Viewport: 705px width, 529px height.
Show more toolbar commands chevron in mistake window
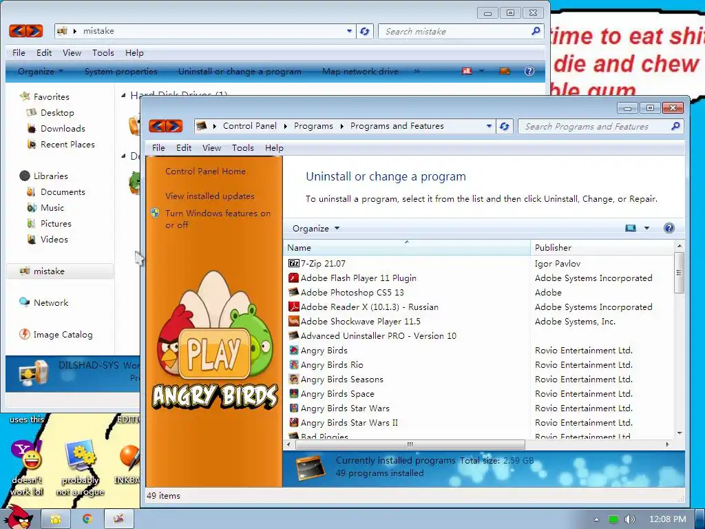coord(417,71)
